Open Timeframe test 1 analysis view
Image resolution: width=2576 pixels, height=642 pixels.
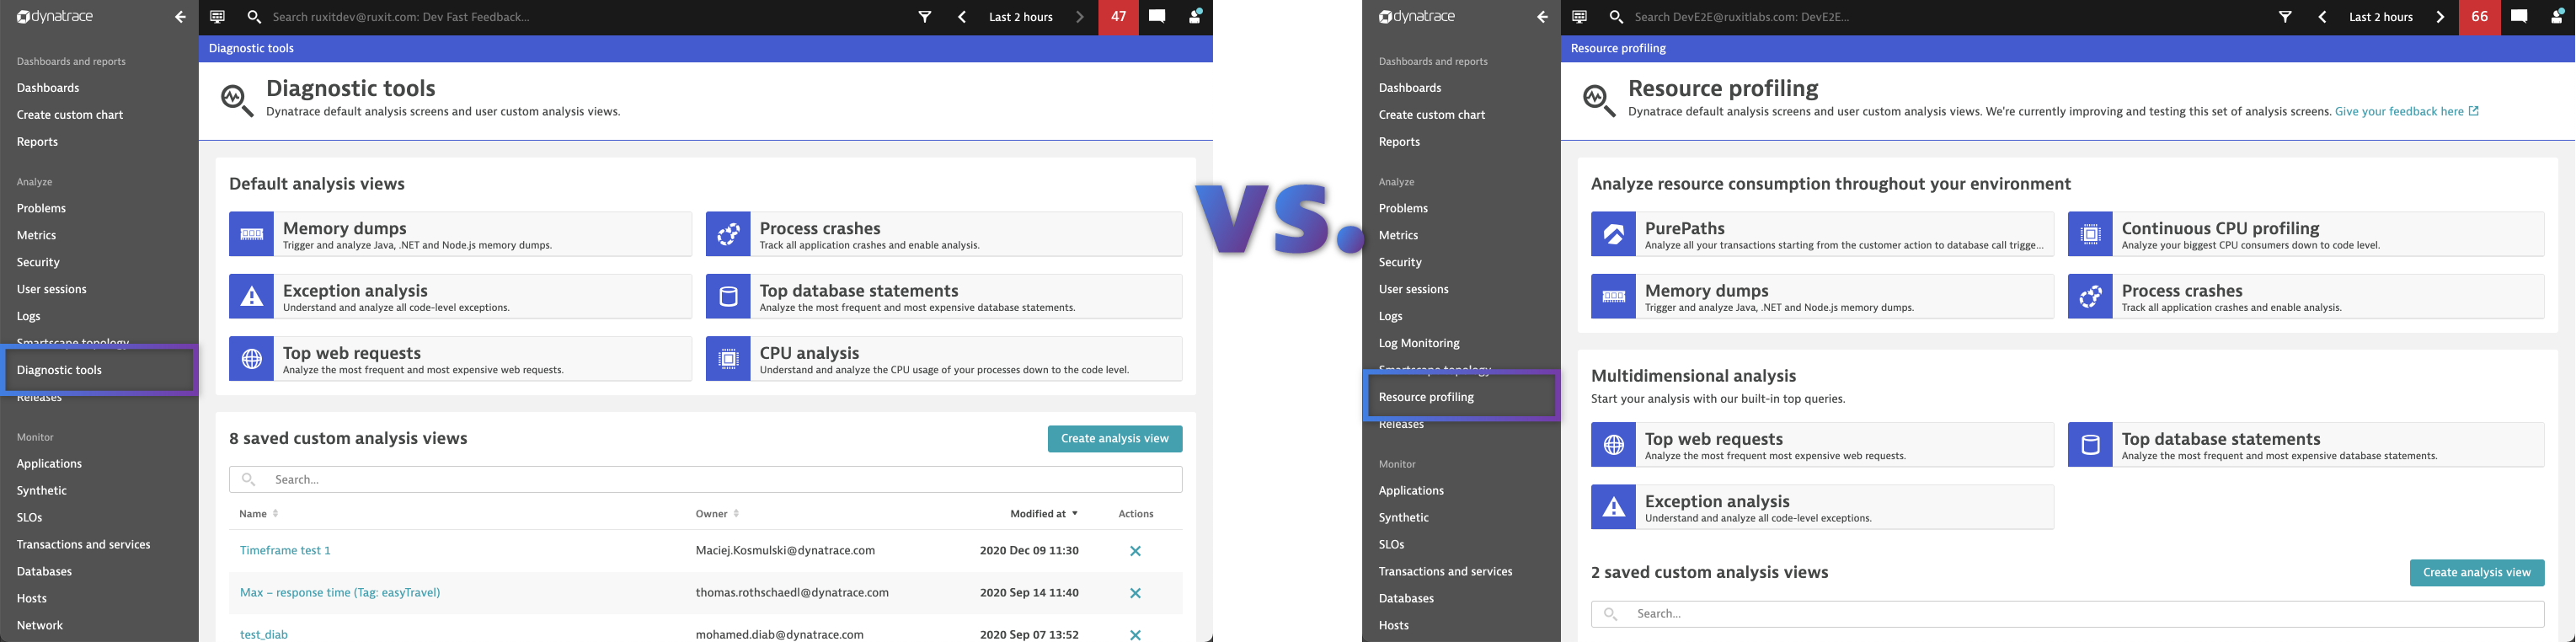click(285, 551)
